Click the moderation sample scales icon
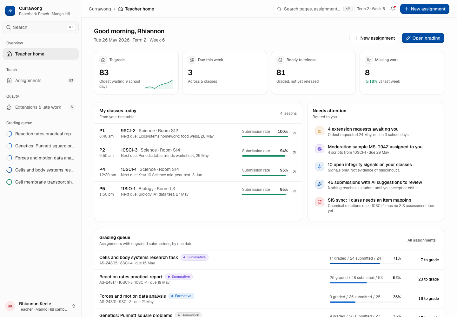Screen dimensions: 457x317 [320, 149]
